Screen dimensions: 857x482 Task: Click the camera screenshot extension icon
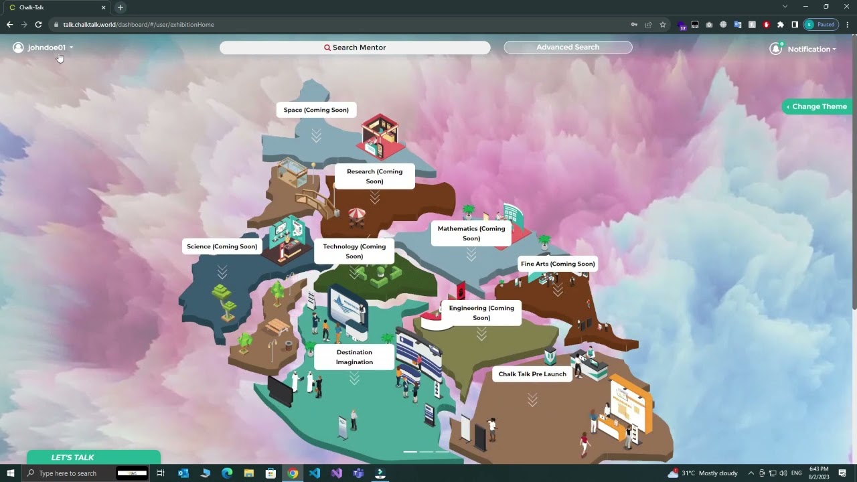pyautogui.click(x=709, y=25)
